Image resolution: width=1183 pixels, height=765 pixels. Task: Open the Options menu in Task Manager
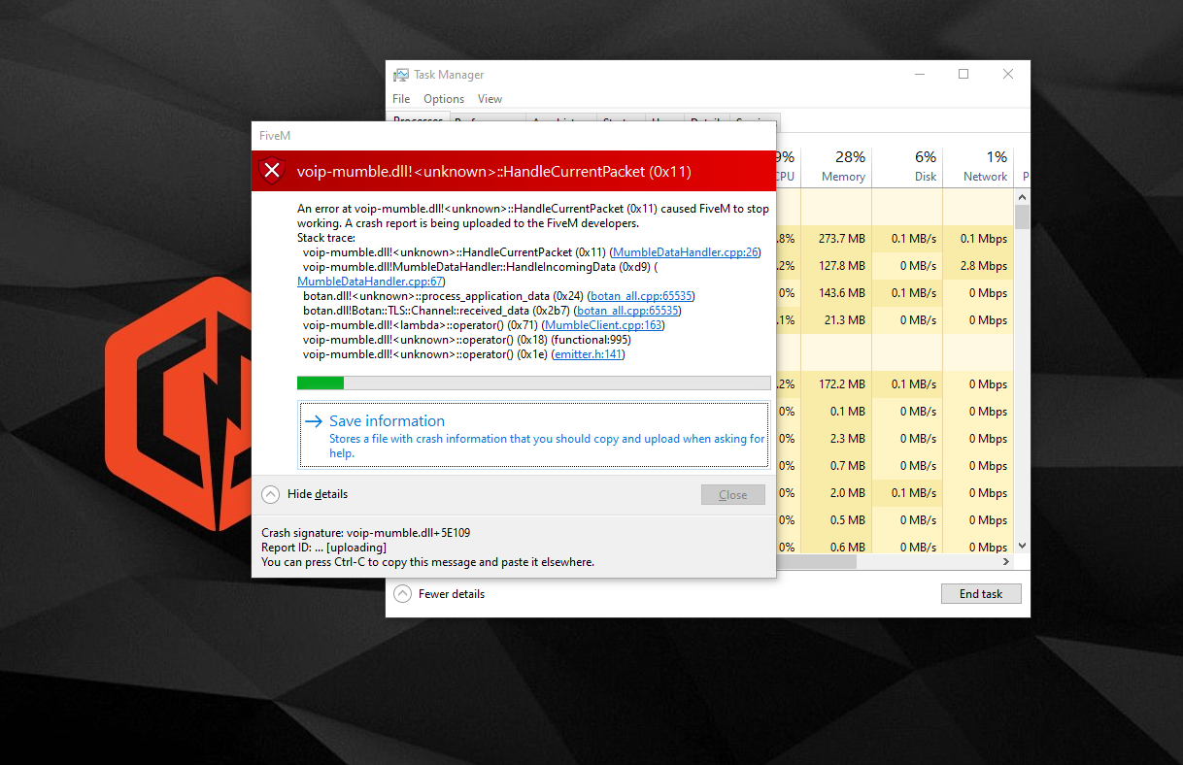pyautogui.click(x=444, y=99)
